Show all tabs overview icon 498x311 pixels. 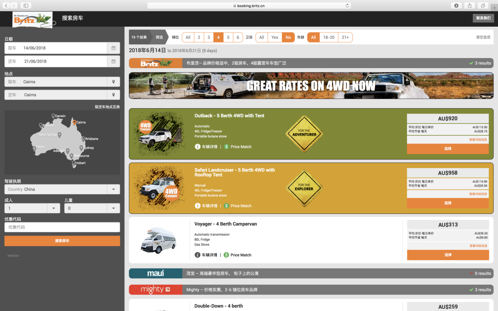coord(483,5)
